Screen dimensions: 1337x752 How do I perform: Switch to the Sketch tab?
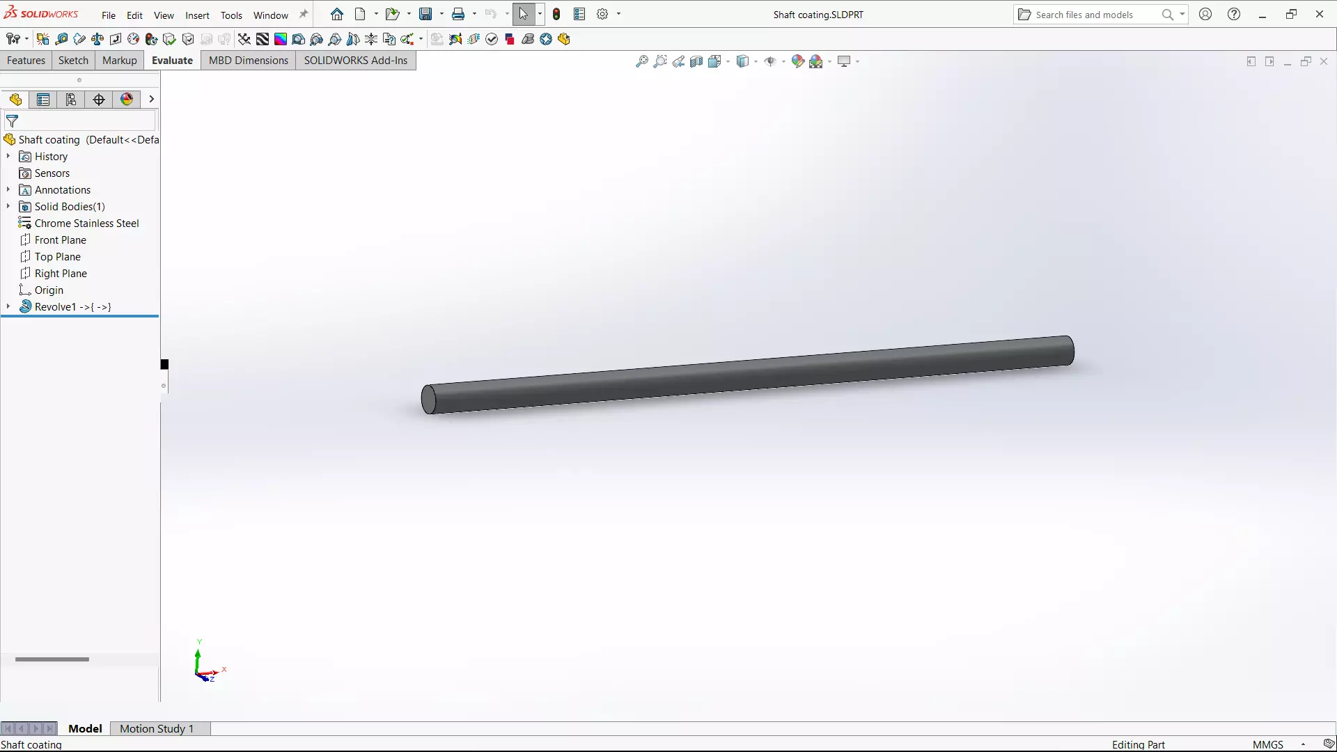(73, 61)
